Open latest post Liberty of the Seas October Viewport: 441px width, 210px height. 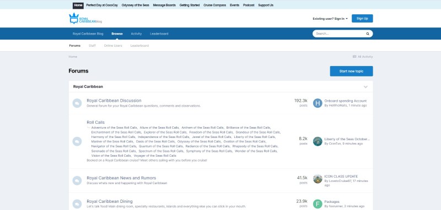347,139
